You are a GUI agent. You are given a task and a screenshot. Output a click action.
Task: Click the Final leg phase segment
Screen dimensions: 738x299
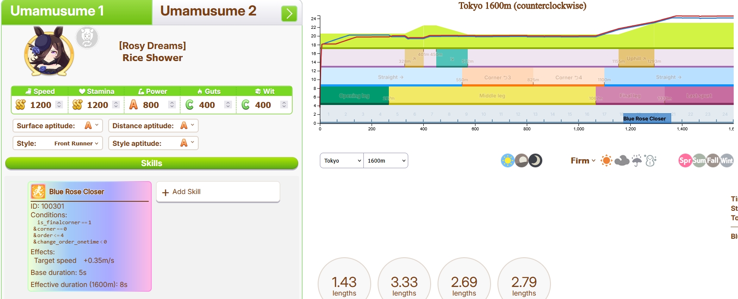(x=630, y=96)
